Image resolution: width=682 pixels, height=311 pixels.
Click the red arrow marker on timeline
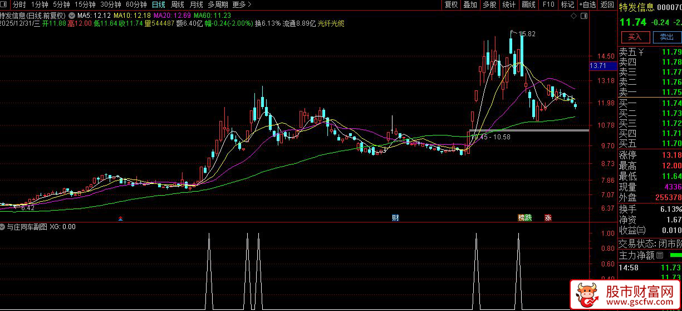pos(121,218)
